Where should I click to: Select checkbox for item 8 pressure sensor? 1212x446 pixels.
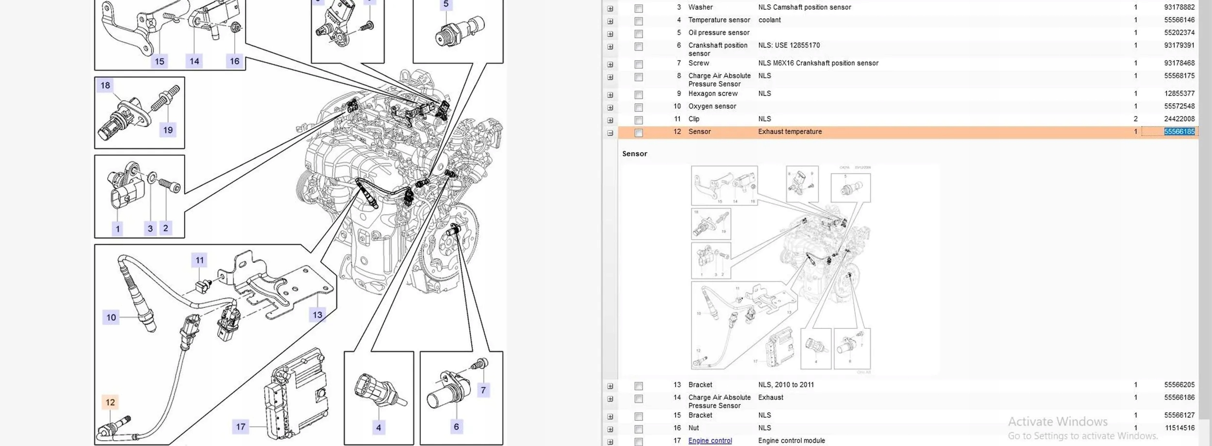[638, 77]
